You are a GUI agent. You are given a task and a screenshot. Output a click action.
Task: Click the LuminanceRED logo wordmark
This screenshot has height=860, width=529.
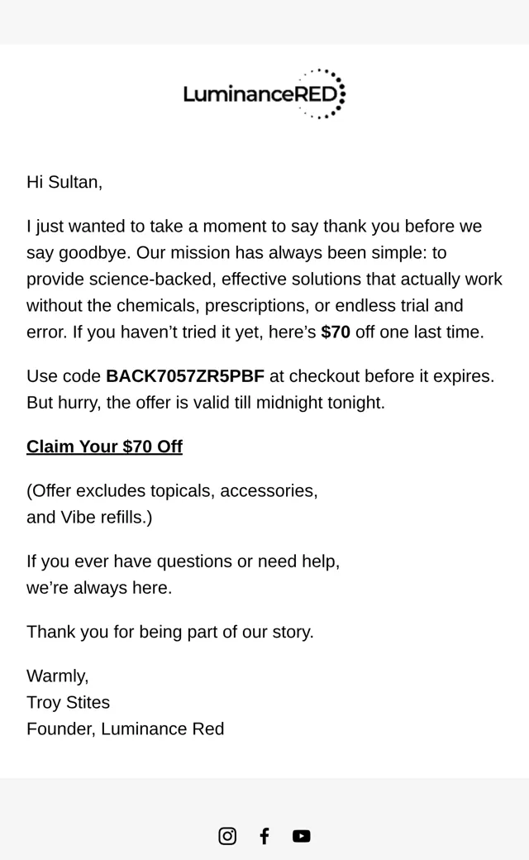click(260, 94)
